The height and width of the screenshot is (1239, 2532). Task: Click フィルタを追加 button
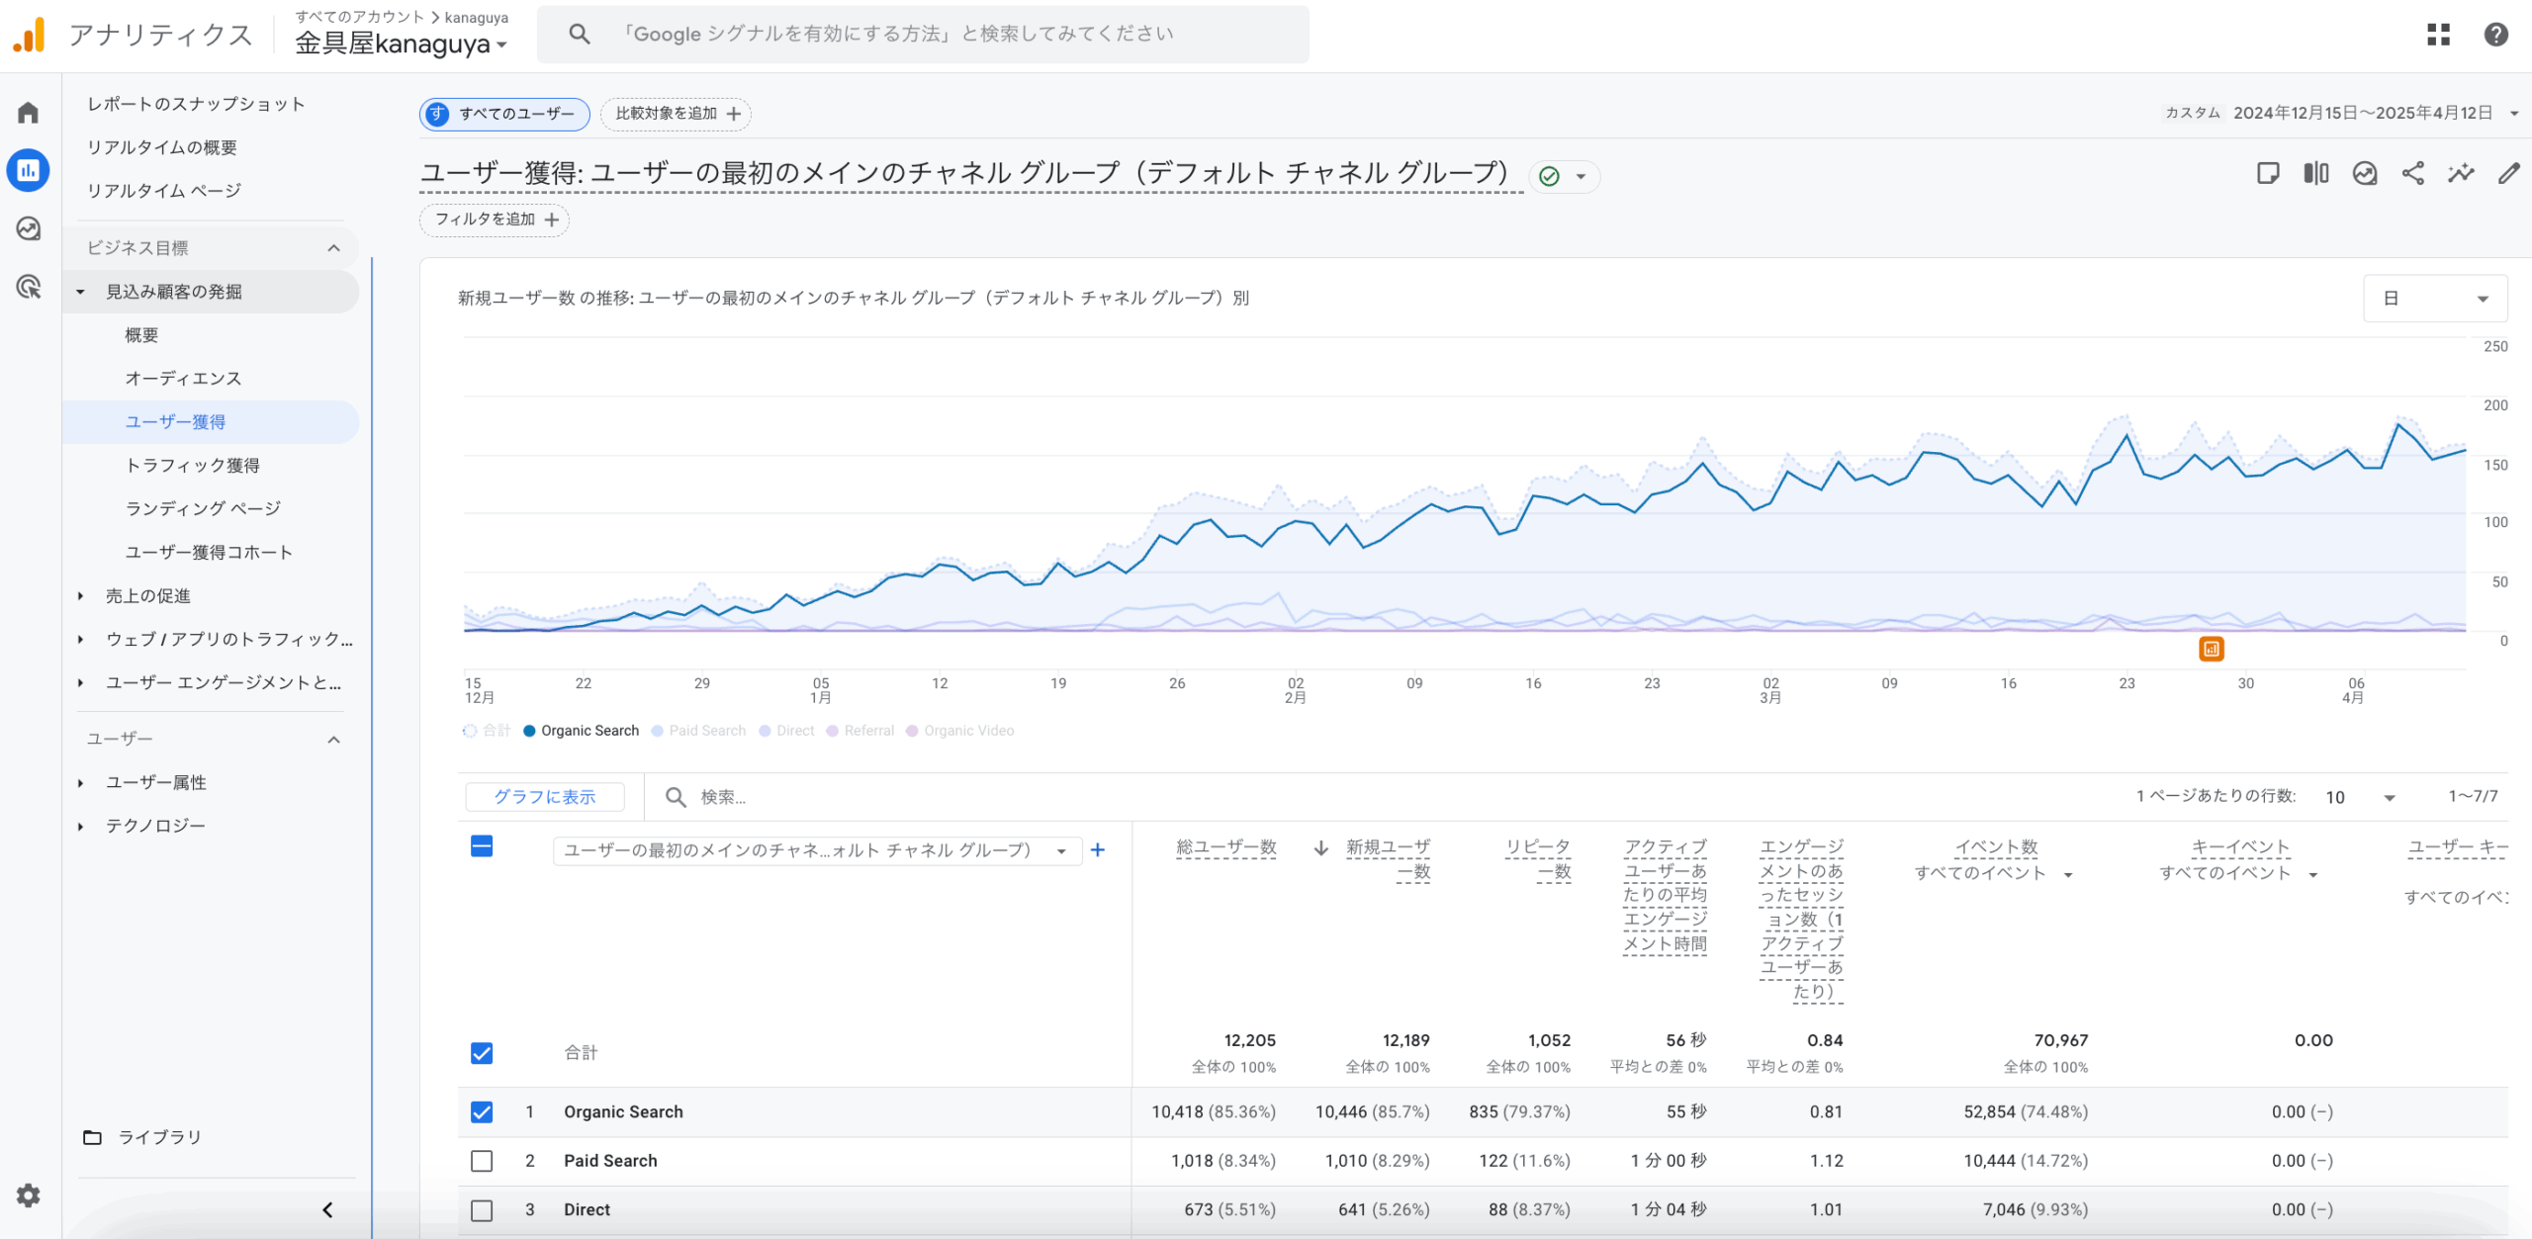tap(495, 220)
